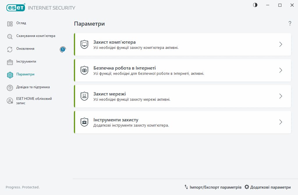Expand Безпечна робота в Інтернеті chevron arrow

(x=281, y=70)
